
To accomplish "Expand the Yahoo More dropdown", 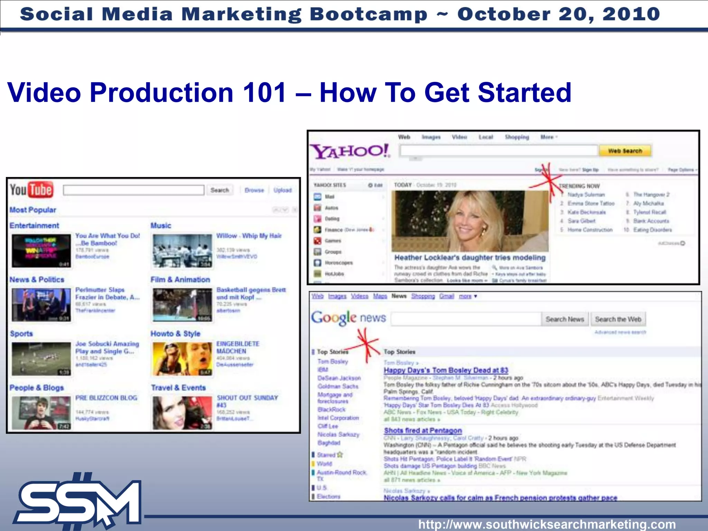I will (x=549, y=137).
